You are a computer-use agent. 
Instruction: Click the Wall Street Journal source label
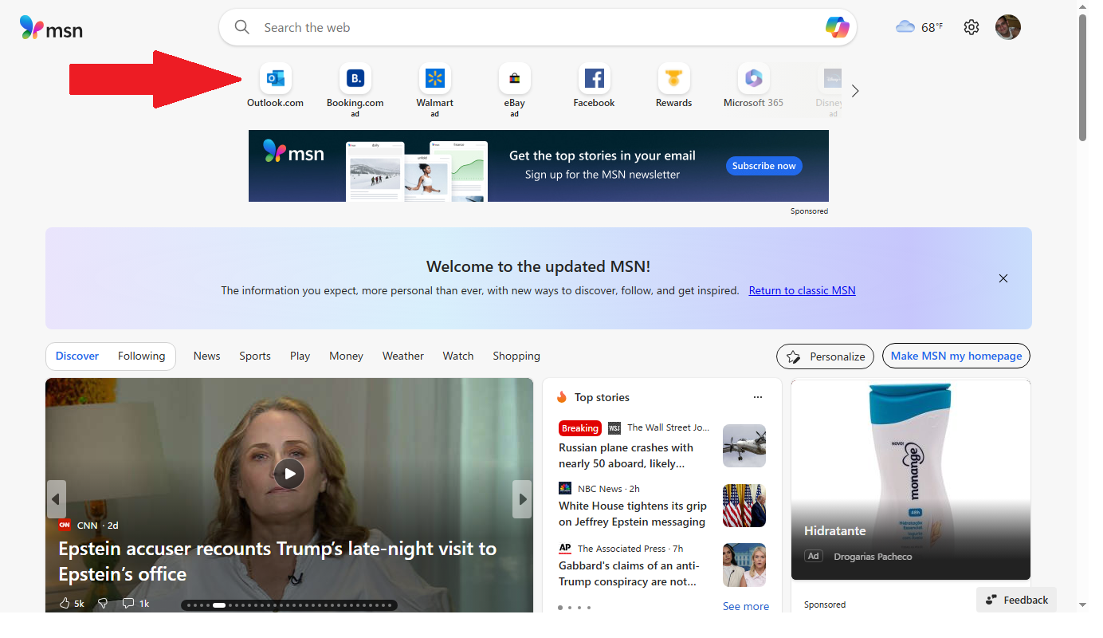(668, 427)
